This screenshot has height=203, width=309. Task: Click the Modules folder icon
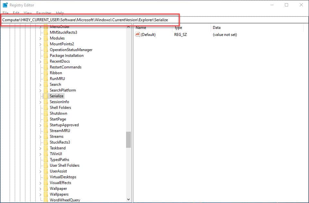(46, 38)
